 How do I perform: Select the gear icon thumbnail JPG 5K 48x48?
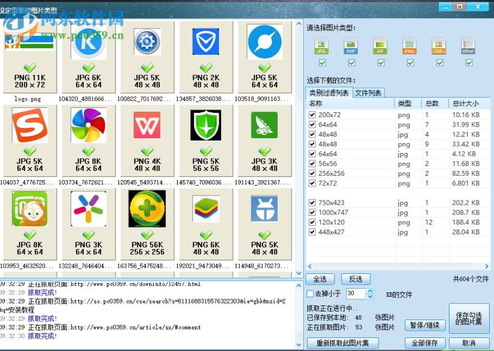[147, 57]
